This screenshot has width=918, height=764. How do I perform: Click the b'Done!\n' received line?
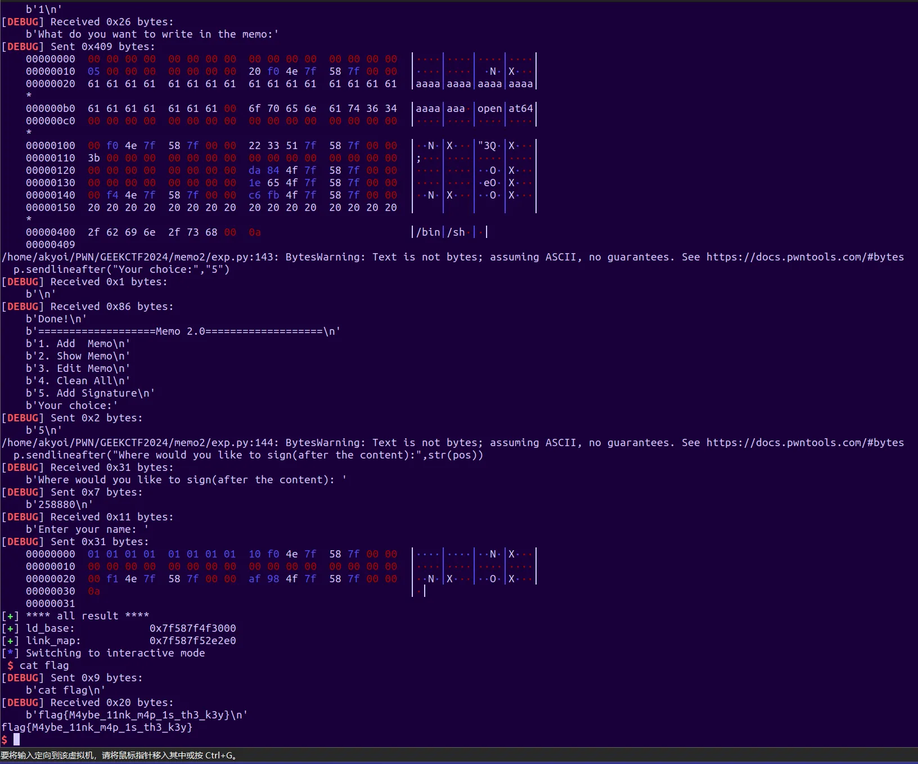tap(56, 318)
